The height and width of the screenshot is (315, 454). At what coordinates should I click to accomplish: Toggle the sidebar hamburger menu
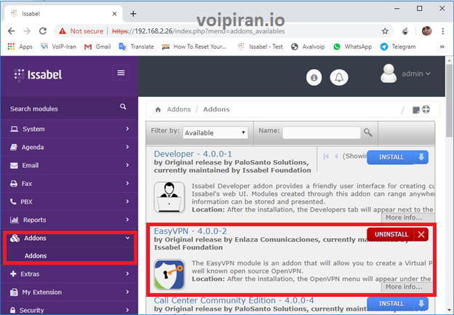click(121, 73)
